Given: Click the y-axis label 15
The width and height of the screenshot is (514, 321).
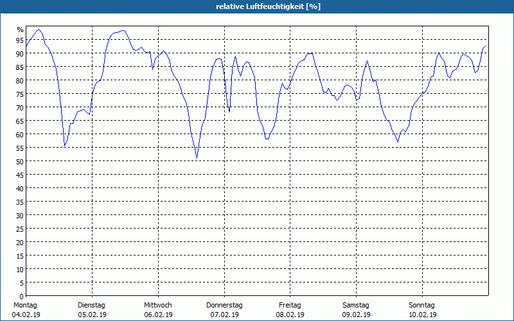Looking at the screenshot, I should [x=20, y=256].
